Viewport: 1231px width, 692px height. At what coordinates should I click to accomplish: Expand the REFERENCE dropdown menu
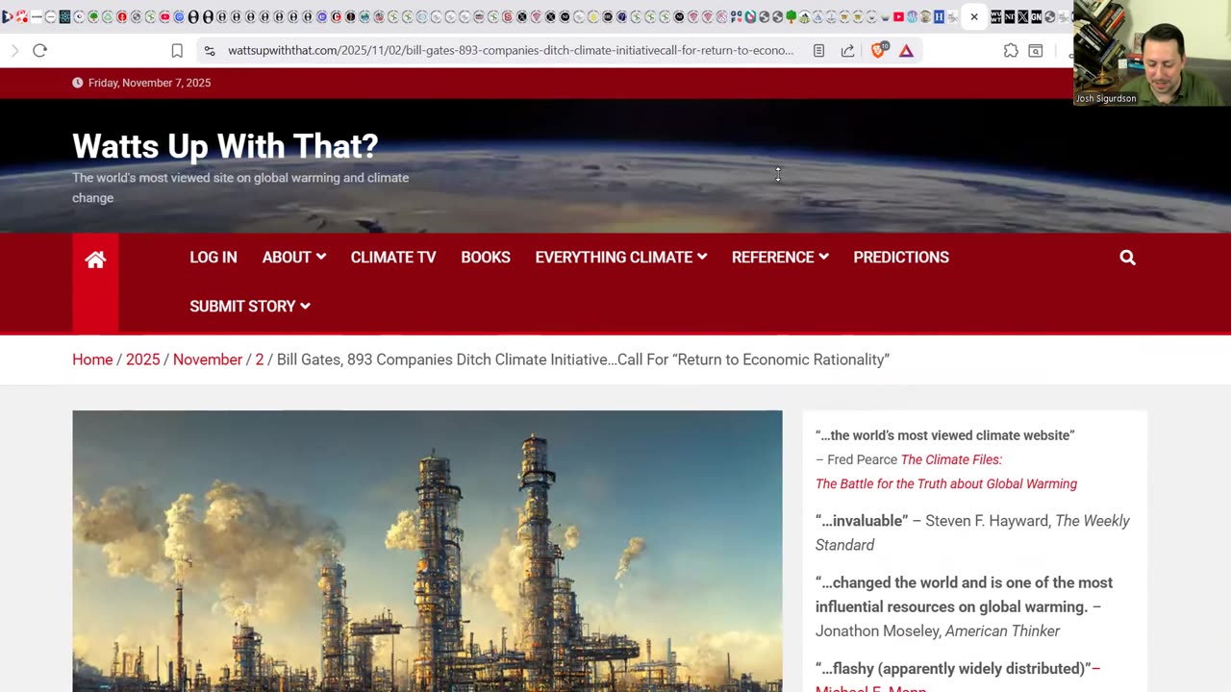(x=780, y=258)
